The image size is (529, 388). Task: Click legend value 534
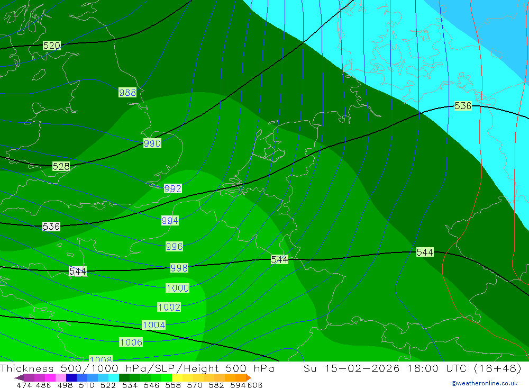tap(130, 385)
